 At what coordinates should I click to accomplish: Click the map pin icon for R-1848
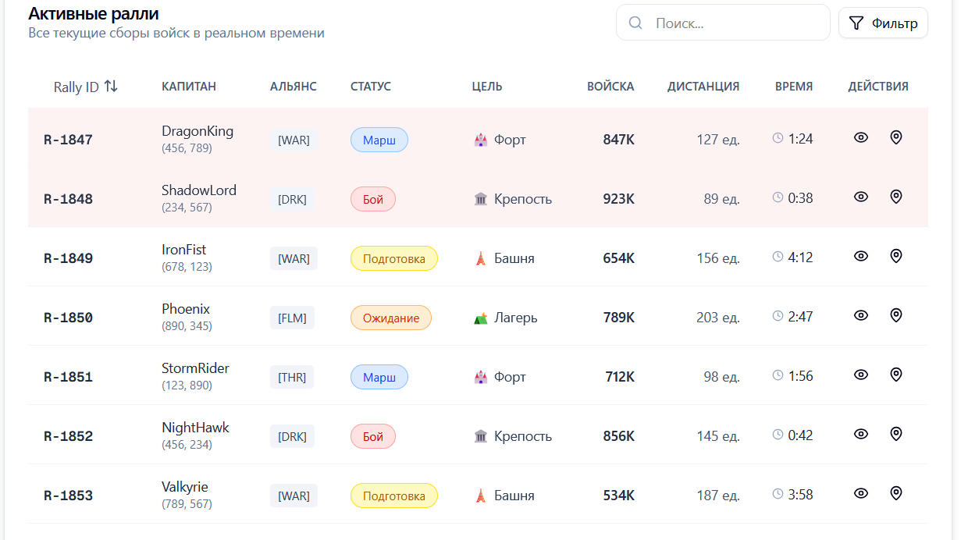pyautogui.click(x=896, y=197)
